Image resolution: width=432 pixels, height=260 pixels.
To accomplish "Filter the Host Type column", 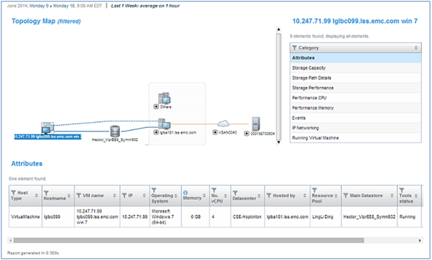I will pos(13,193).
